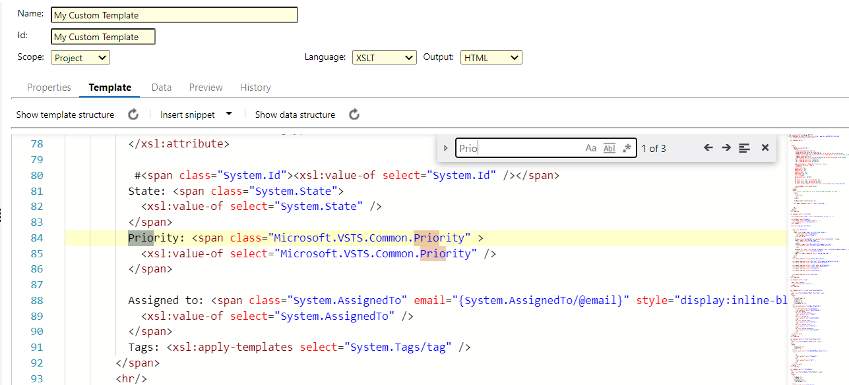Click line number 93 in gutter
This screenshot has height=385, width=849.
tap(37, 378)
